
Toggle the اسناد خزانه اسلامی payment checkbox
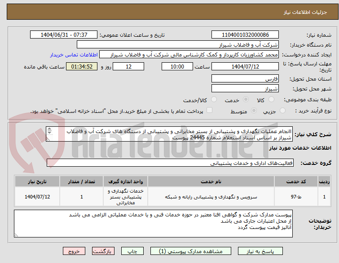tap(209, 110)
